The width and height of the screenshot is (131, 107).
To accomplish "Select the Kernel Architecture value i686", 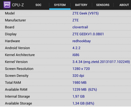I will click(x=76, y=55).
